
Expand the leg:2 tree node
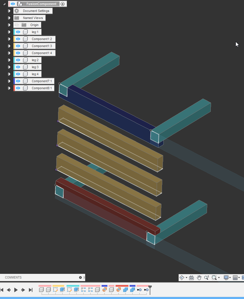click(9, 60)
